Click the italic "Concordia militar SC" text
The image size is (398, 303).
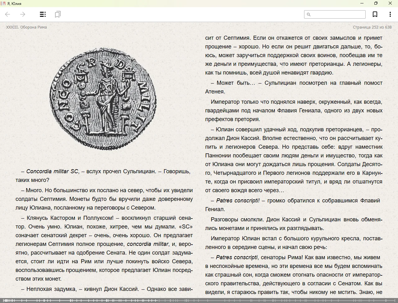(x=52, y=171)
